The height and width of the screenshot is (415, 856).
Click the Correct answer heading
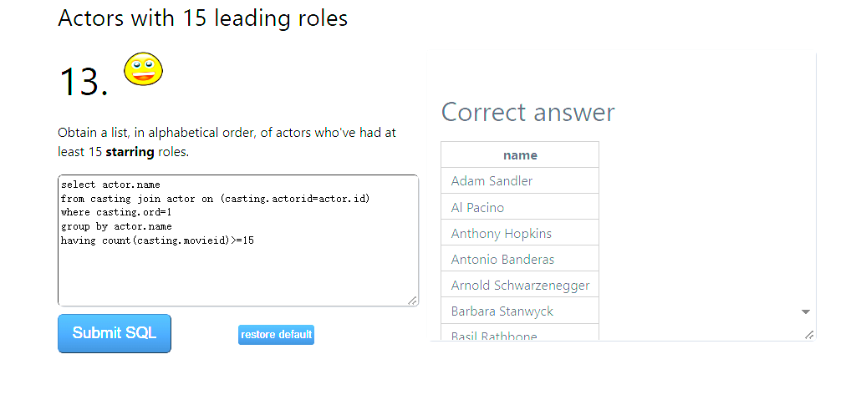(527, 113)
